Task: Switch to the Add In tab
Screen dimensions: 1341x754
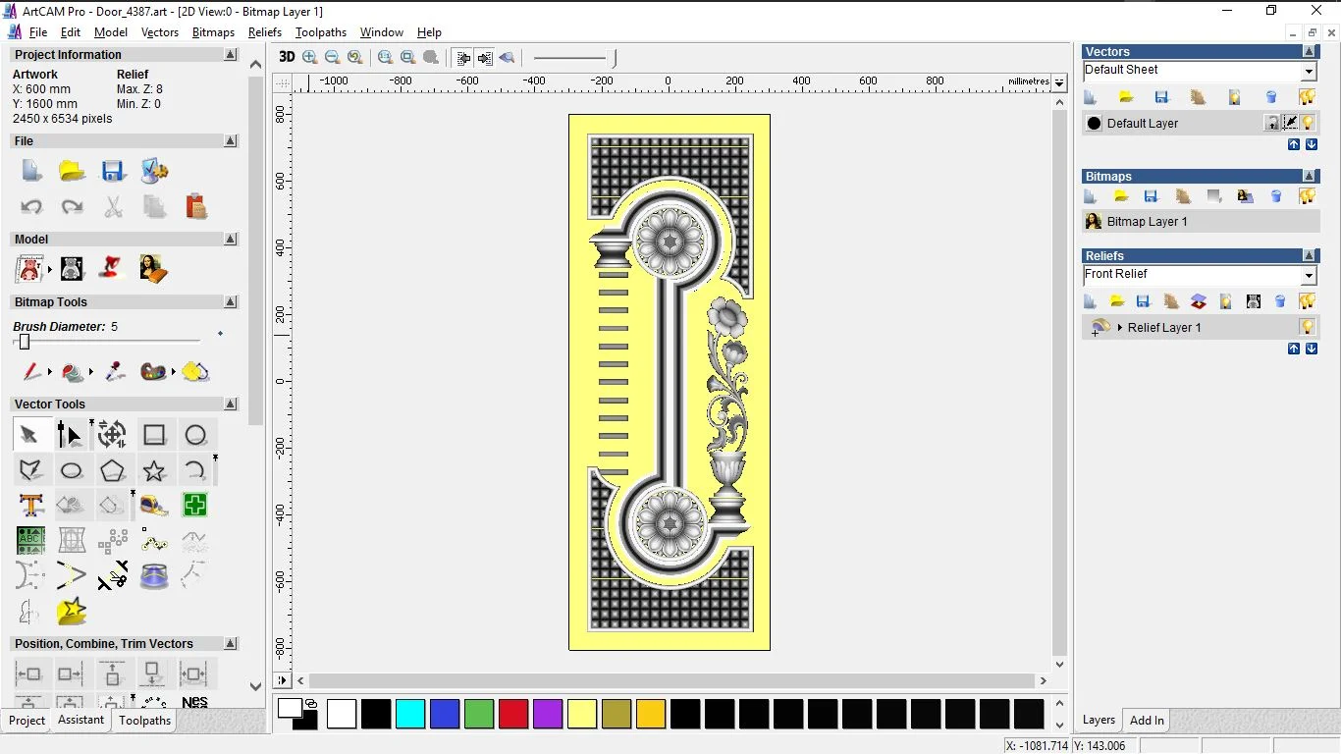Action: coord(1147,720)
